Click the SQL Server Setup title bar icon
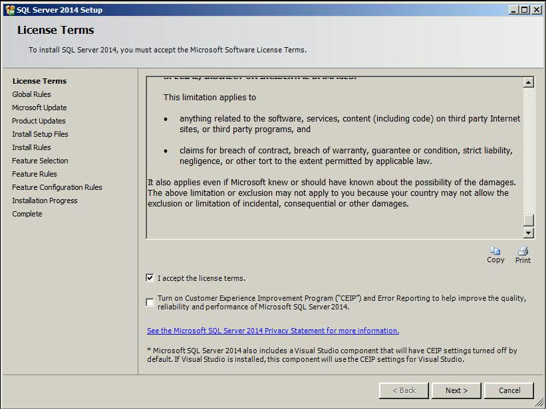 click(x=9, y=9)
